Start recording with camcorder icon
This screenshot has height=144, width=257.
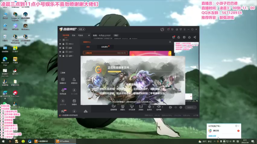171,107
